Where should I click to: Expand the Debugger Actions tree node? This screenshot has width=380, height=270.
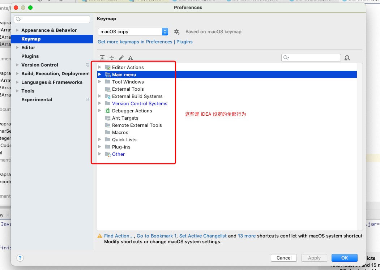tap(99, 111)
